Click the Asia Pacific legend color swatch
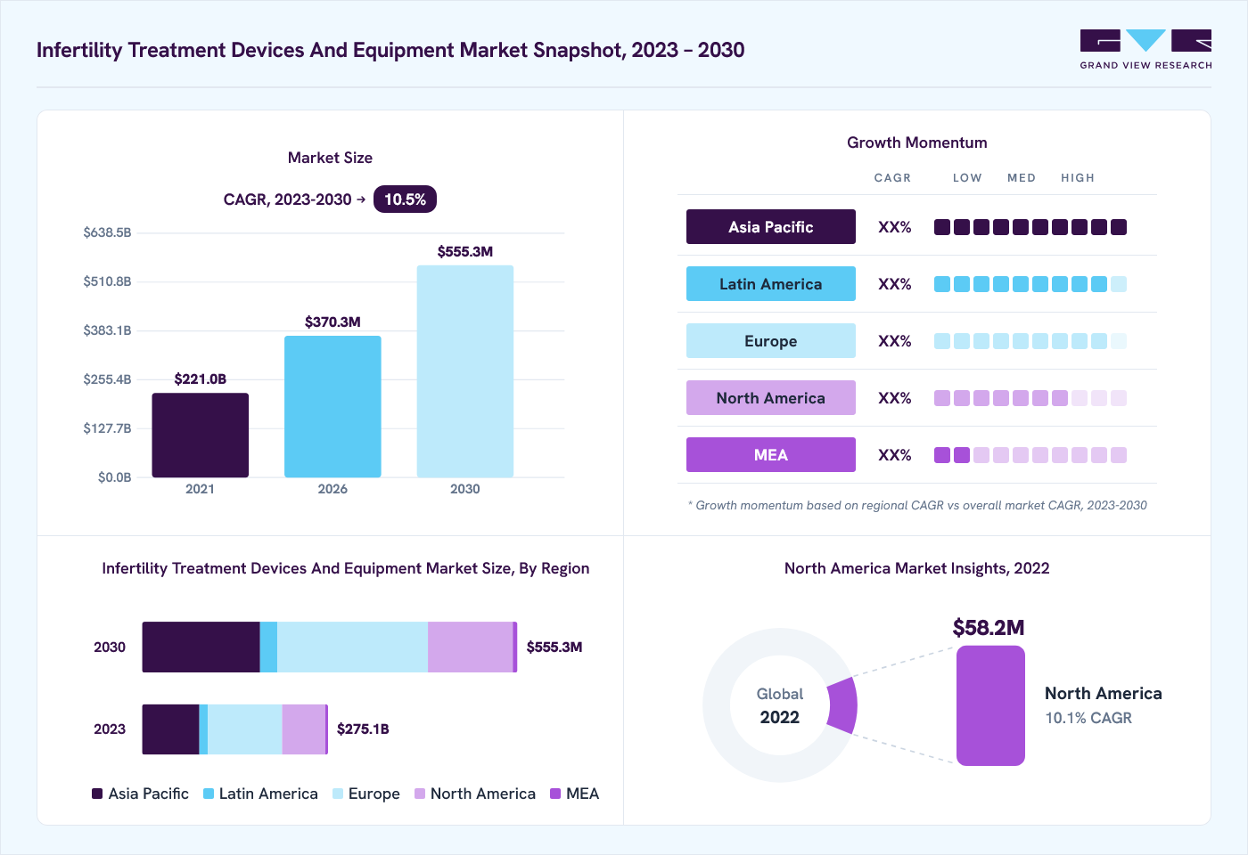The image size is (1248, 855). 97,794
